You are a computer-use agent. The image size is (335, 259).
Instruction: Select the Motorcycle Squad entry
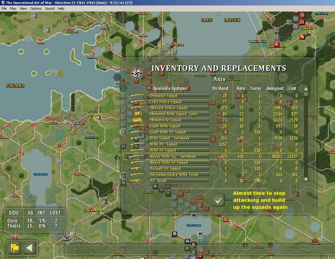179,120
